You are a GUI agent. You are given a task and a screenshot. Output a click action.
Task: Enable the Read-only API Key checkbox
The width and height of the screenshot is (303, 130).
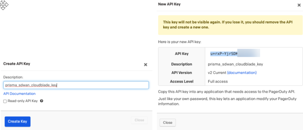coord(5,101)
